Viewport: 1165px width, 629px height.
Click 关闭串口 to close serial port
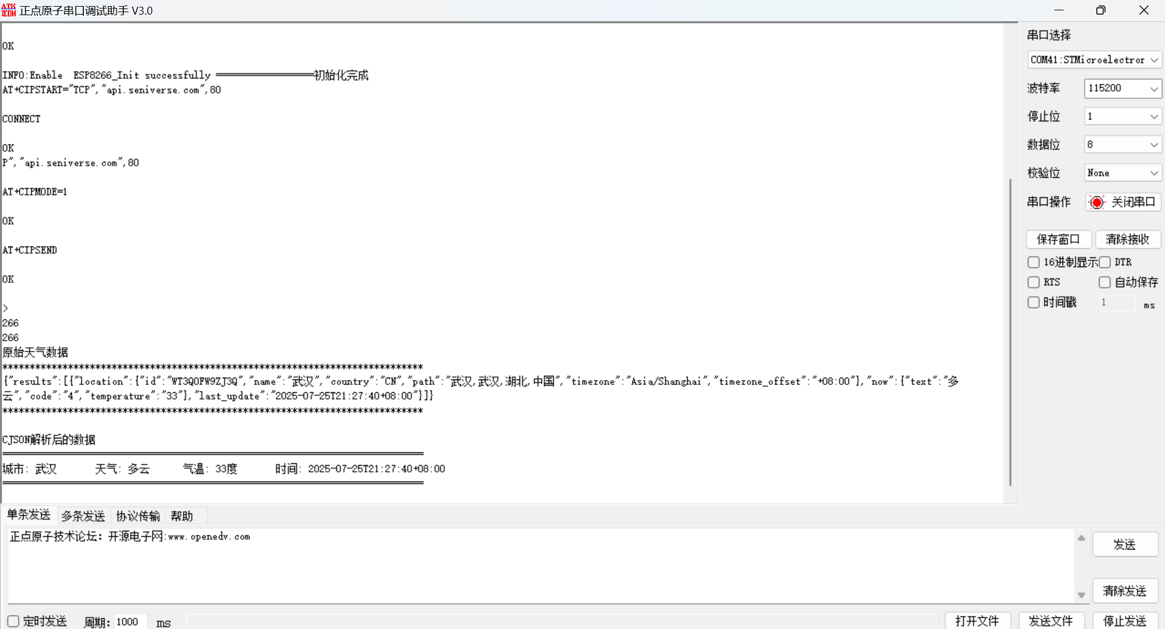1123,202
